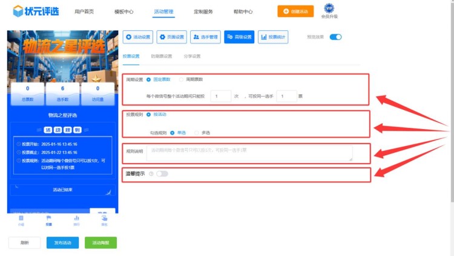Open 选手管理 toolbar button

[205, 37]
